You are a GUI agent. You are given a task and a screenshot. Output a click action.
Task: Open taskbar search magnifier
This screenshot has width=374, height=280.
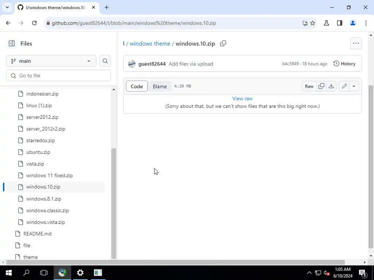[x=26, y=273]
